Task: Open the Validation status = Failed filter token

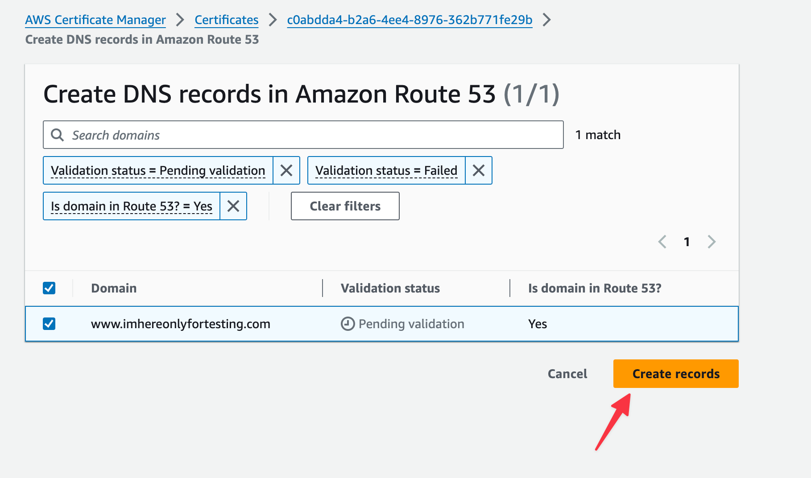Action: click(386, 170)
